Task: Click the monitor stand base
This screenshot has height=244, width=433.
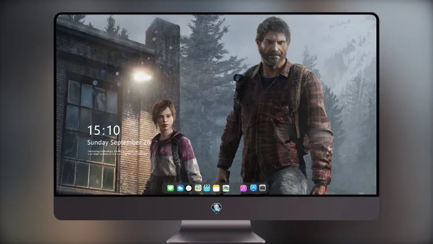Action: [216, 232]
